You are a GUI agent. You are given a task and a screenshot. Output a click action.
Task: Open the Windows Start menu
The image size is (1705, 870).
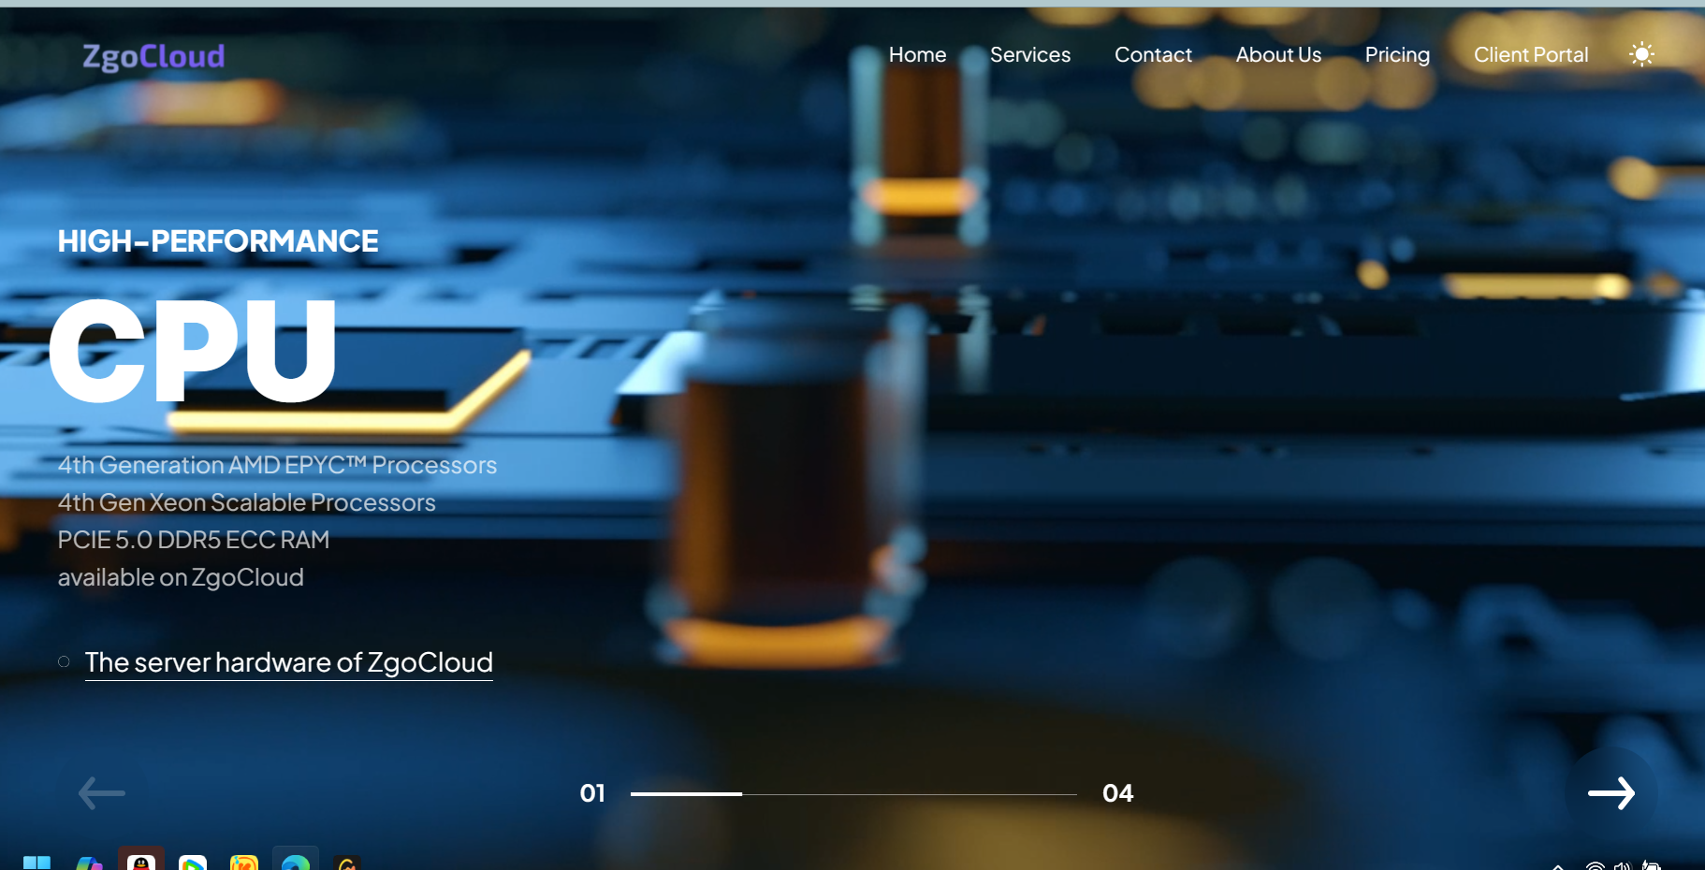pos(36,863)
